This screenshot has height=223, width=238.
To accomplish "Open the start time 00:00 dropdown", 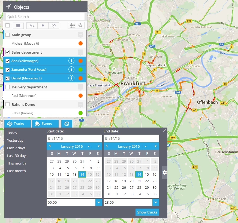I will point(98,202).
